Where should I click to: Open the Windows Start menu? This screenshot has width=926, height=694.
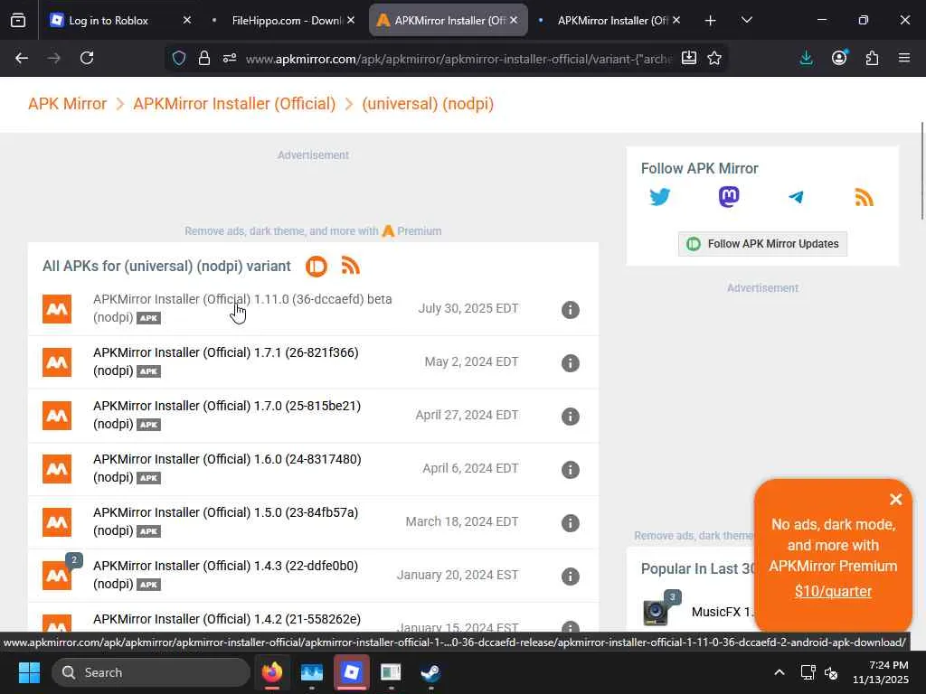click(x=29, y=672)
